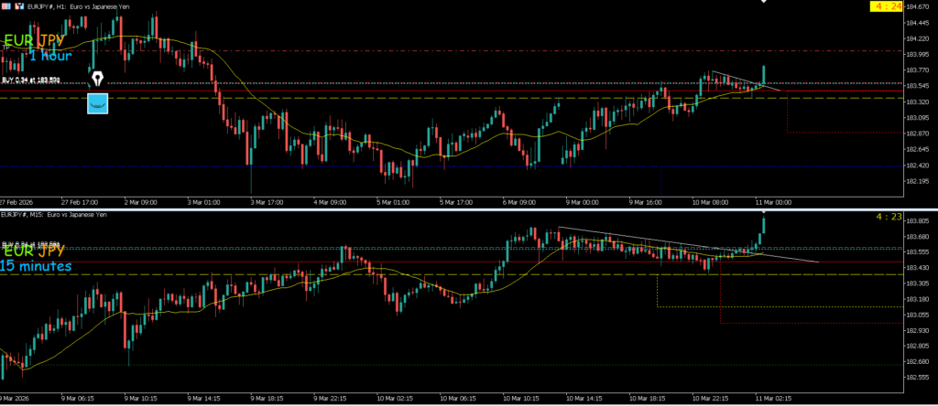Click the grid icon beside EURJPY H1 title

(x=6, y=5)
